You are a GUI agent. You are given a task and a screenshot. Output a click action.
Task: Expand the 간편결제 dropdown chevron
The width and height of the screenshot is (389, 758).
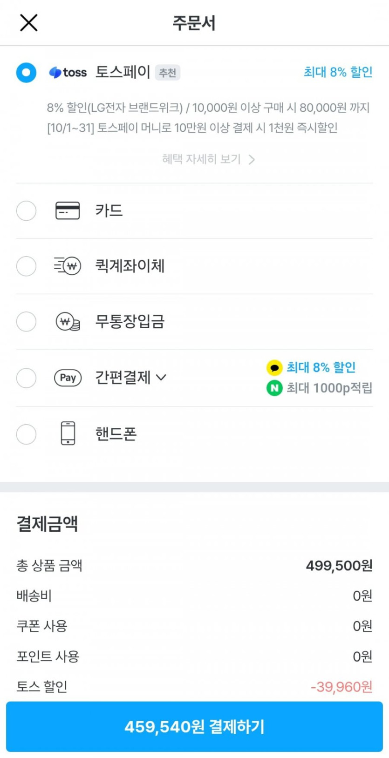pyautogui.click(x=161, y=378)
